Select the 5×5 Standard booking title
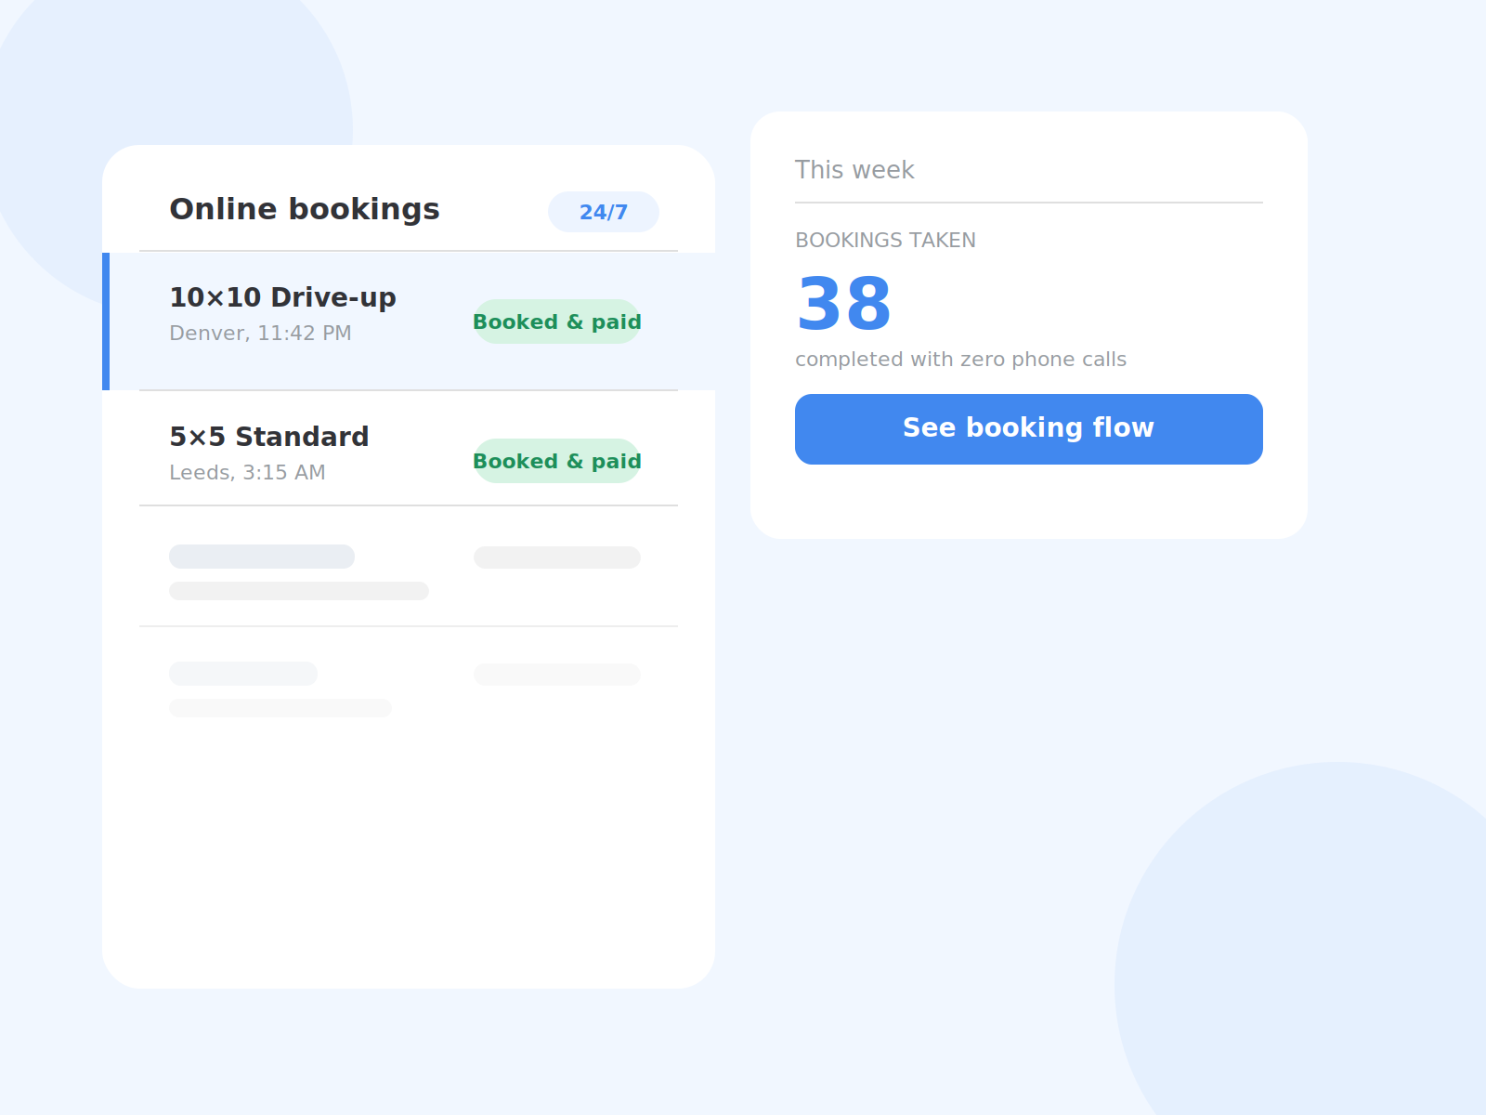 (269, 437)
